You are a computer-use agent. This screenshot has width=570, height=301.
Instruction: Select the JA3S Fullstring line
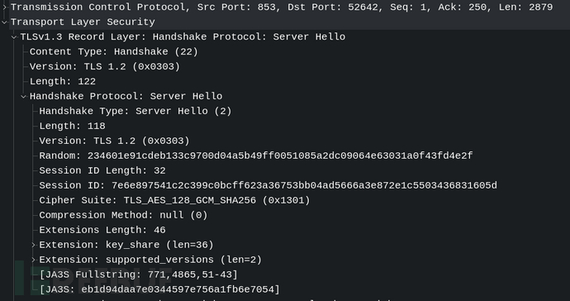(x=138, y=275)
